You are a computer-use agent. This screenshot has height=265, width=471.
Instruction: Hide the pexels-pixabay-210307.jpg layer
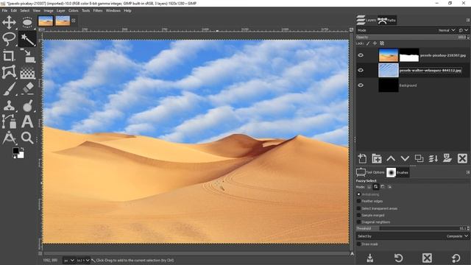point(361,55)
